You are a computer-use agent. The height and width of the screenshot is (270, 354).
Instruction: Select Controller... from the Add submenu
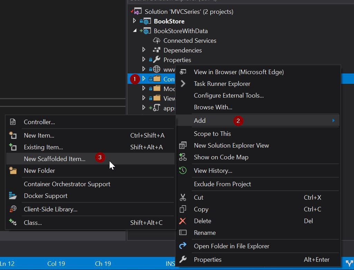point(39,122)
